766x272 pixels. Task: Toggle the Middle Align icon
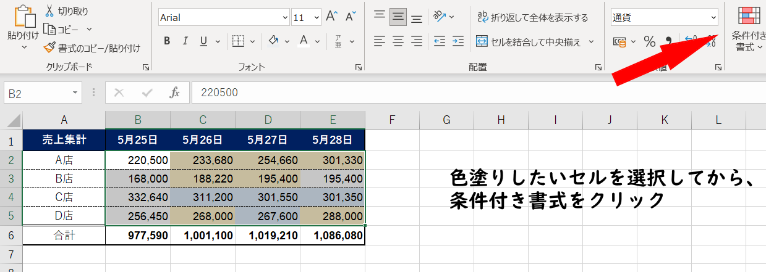click(398, 17)
